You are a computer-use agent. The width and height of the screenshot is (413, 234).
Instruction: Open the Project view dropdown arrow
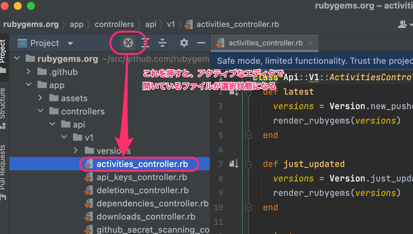pos(70,44)
